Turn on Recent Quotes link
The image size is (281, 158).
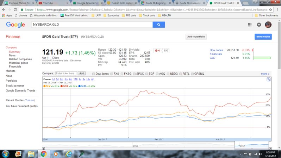30,100
